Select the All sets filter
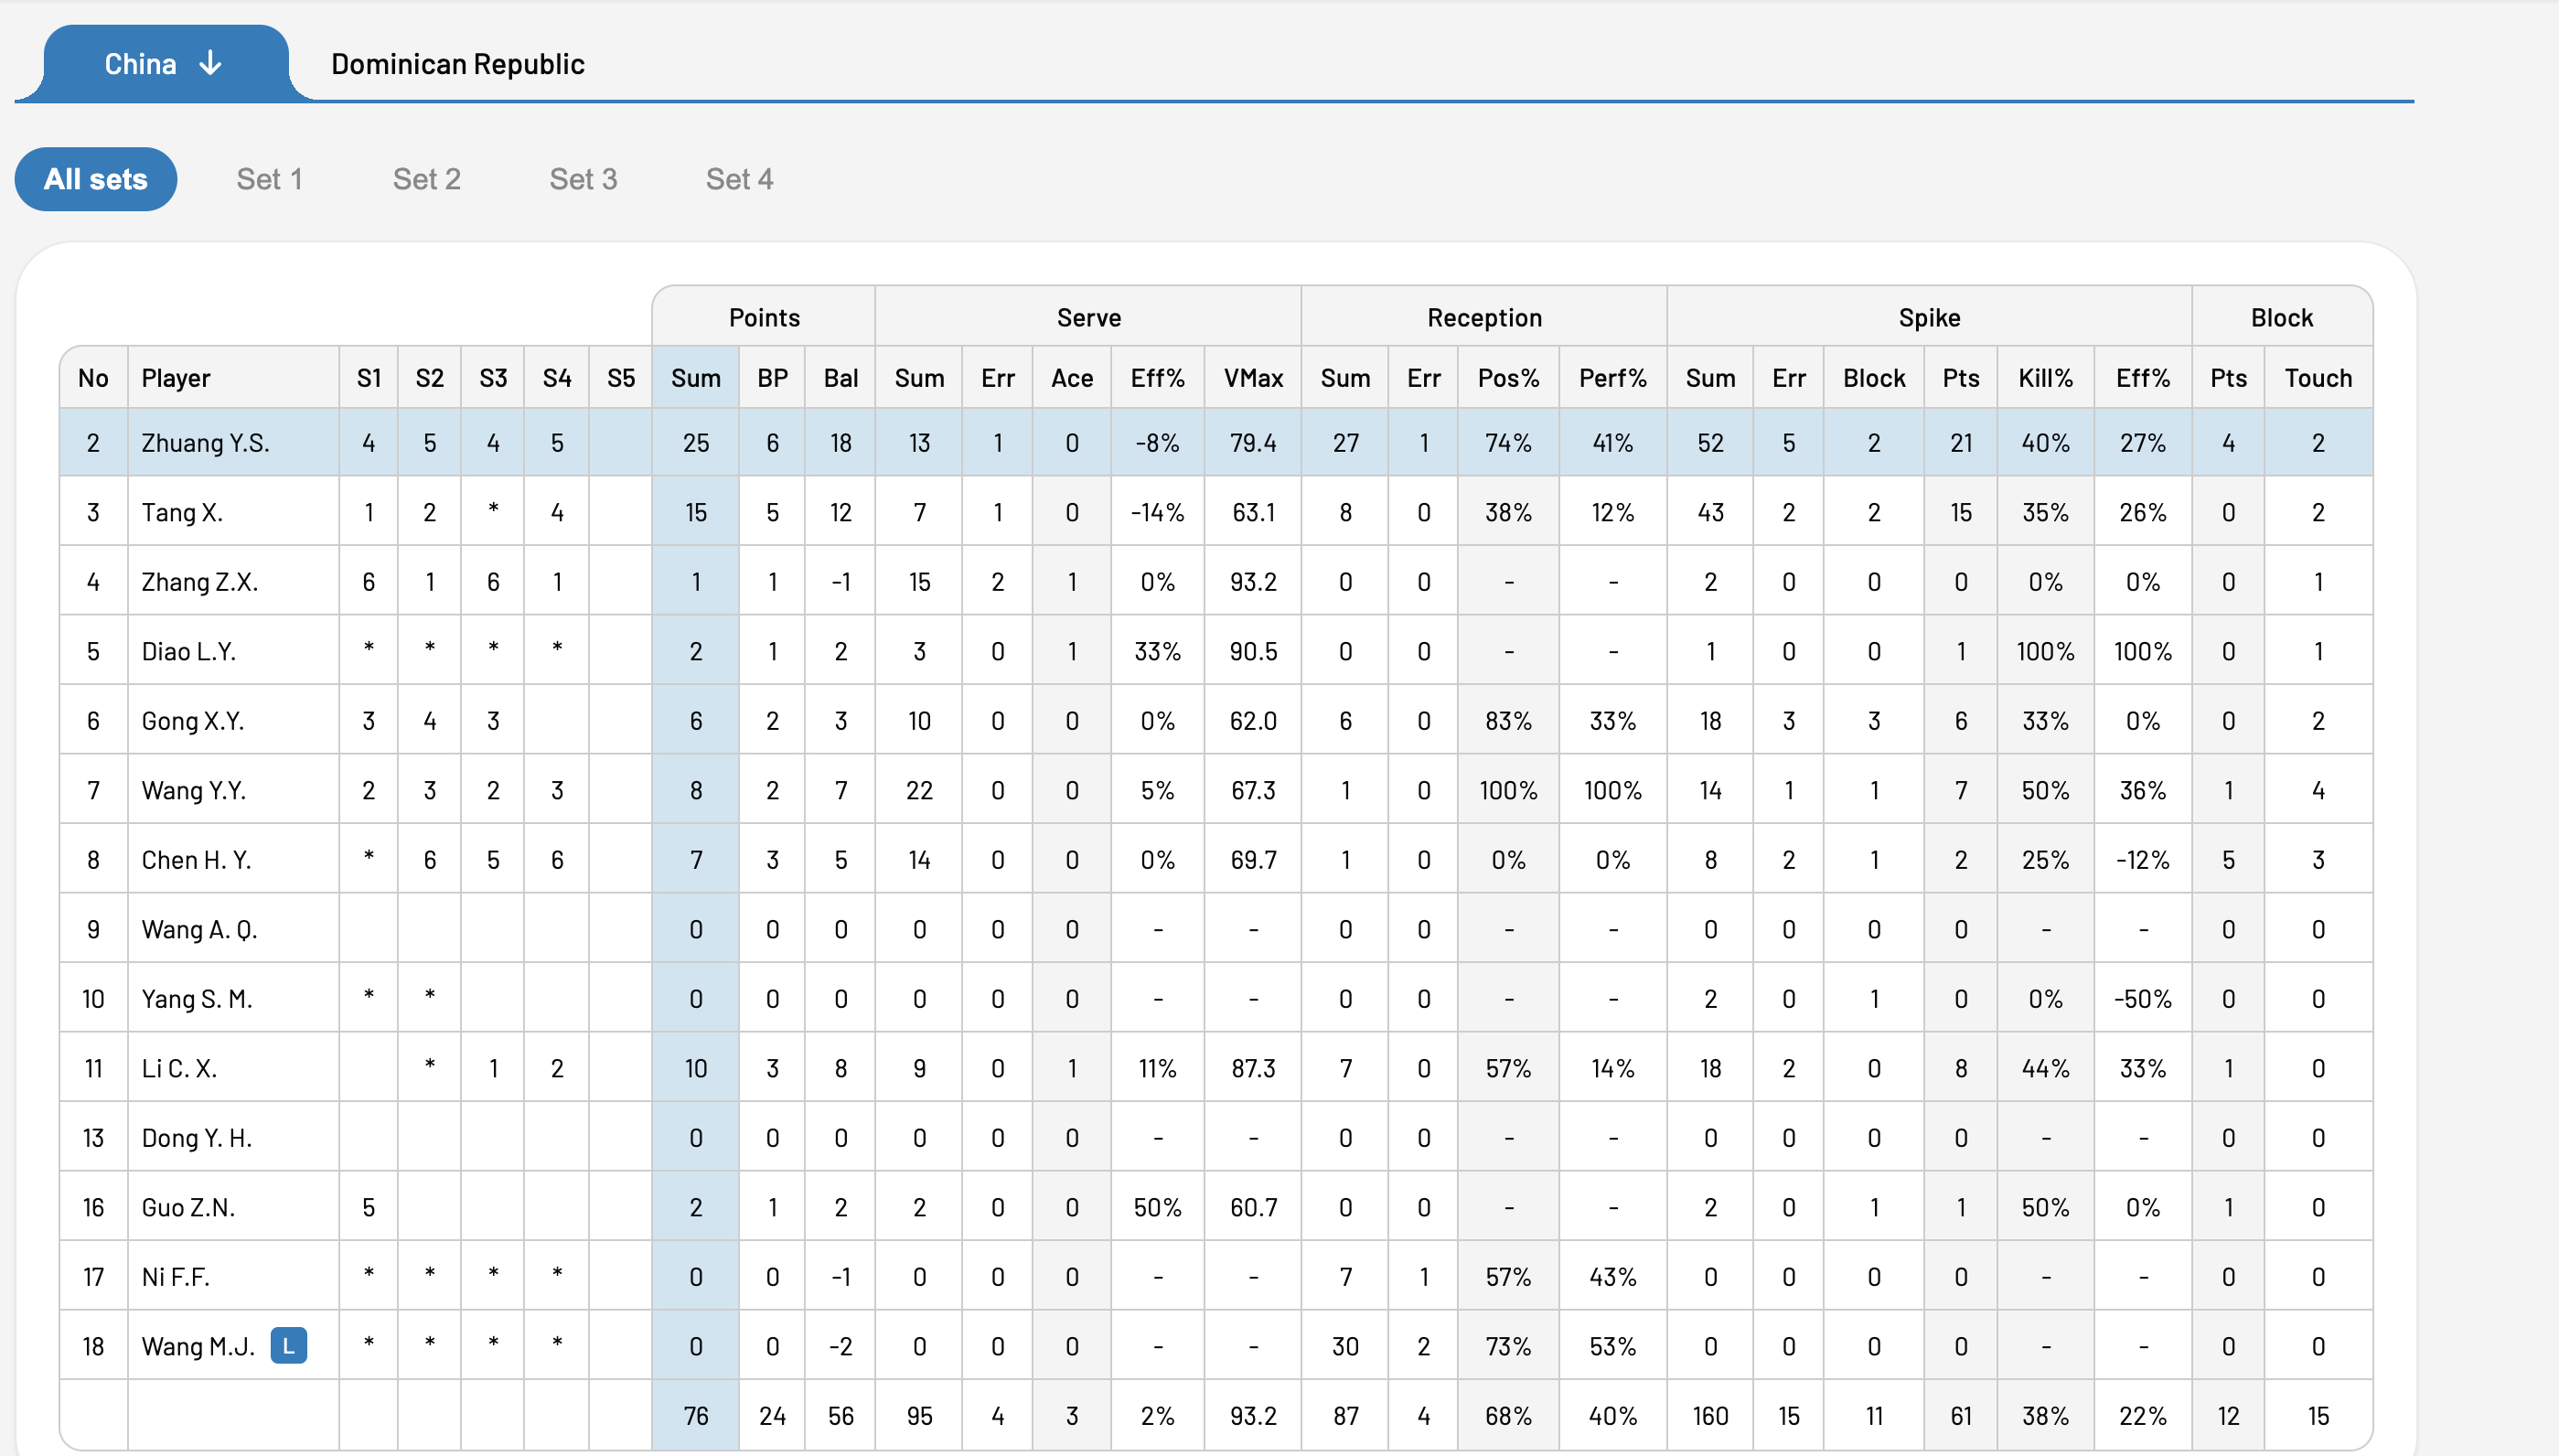Screen dimensions: 2559x1456 (96, 179)
